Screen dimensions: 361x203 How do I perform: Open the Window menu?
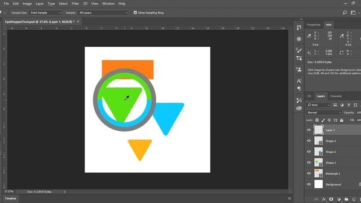point(108,4)
